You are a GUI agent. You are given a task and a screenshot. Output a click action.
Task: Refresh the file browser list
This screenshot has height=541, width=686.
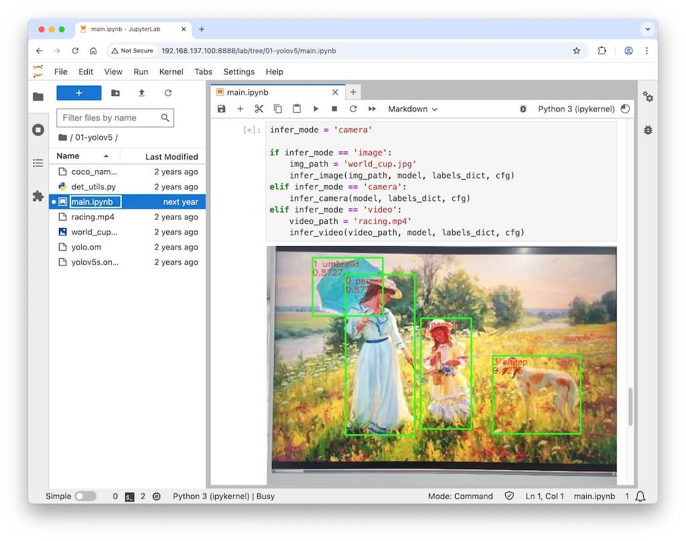[x=168, y=93]
